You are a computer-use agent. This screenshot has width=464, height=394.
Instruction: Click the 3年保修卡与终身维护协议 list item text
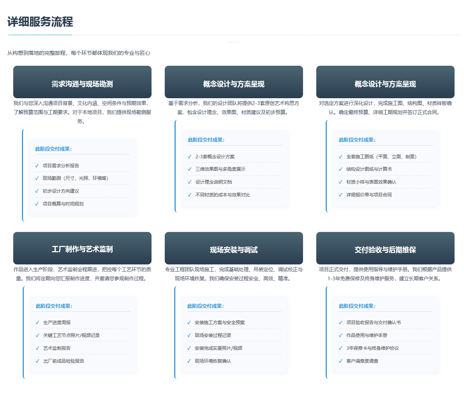(x=373, y=348)
